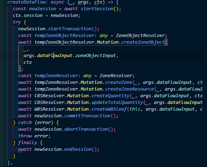The image size is (207, 167).
Task: Click WBSResolver identifier
Action: 49,109
